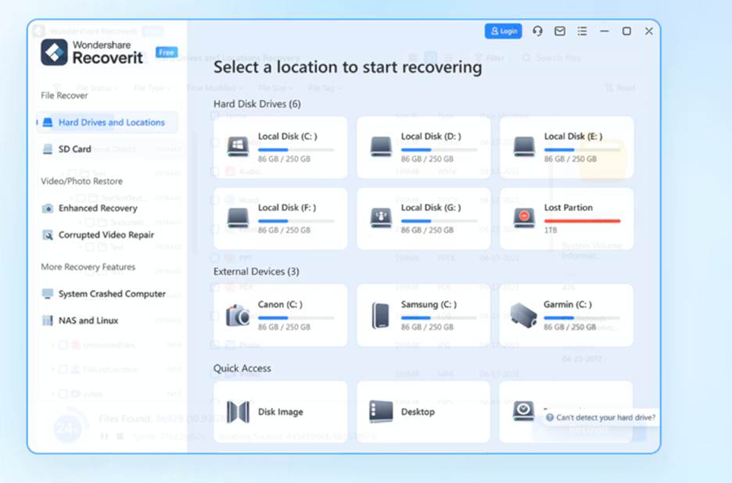
Task: Select the Garmin device icon
Action: pos(524,316)
